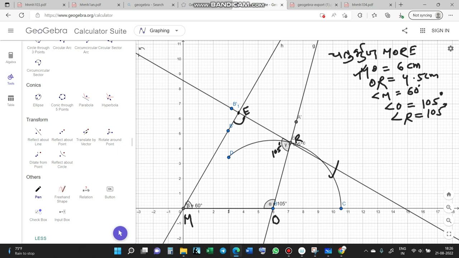Select the Relation tool
Image resolution: width=459 pixels, height=258 pixels.
(86, 192)
